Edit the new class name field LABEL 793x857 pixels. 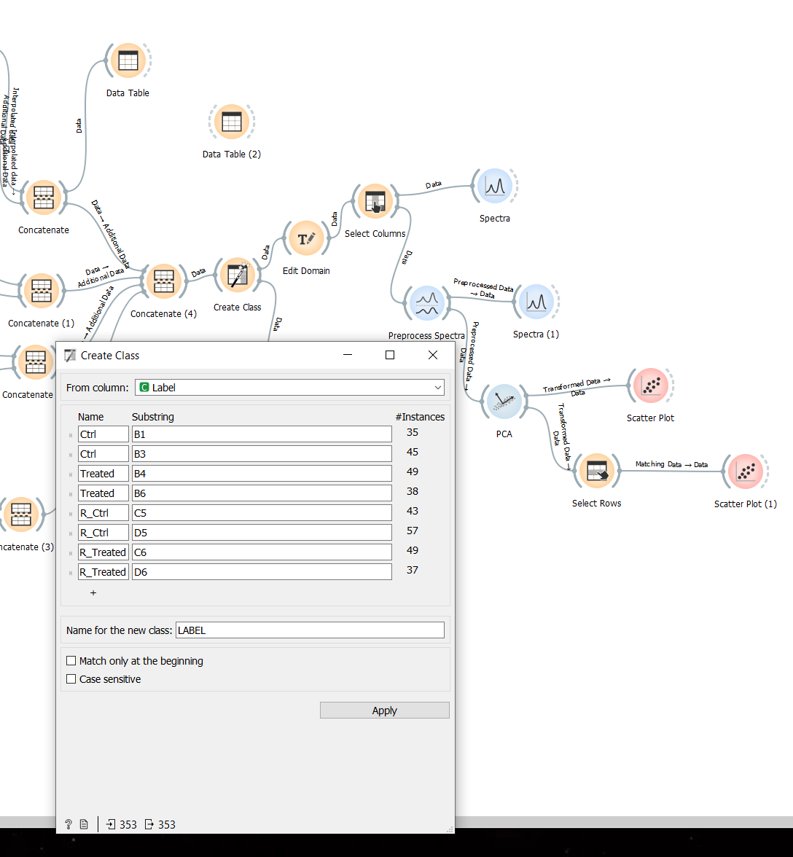click(x=310, y=630)
